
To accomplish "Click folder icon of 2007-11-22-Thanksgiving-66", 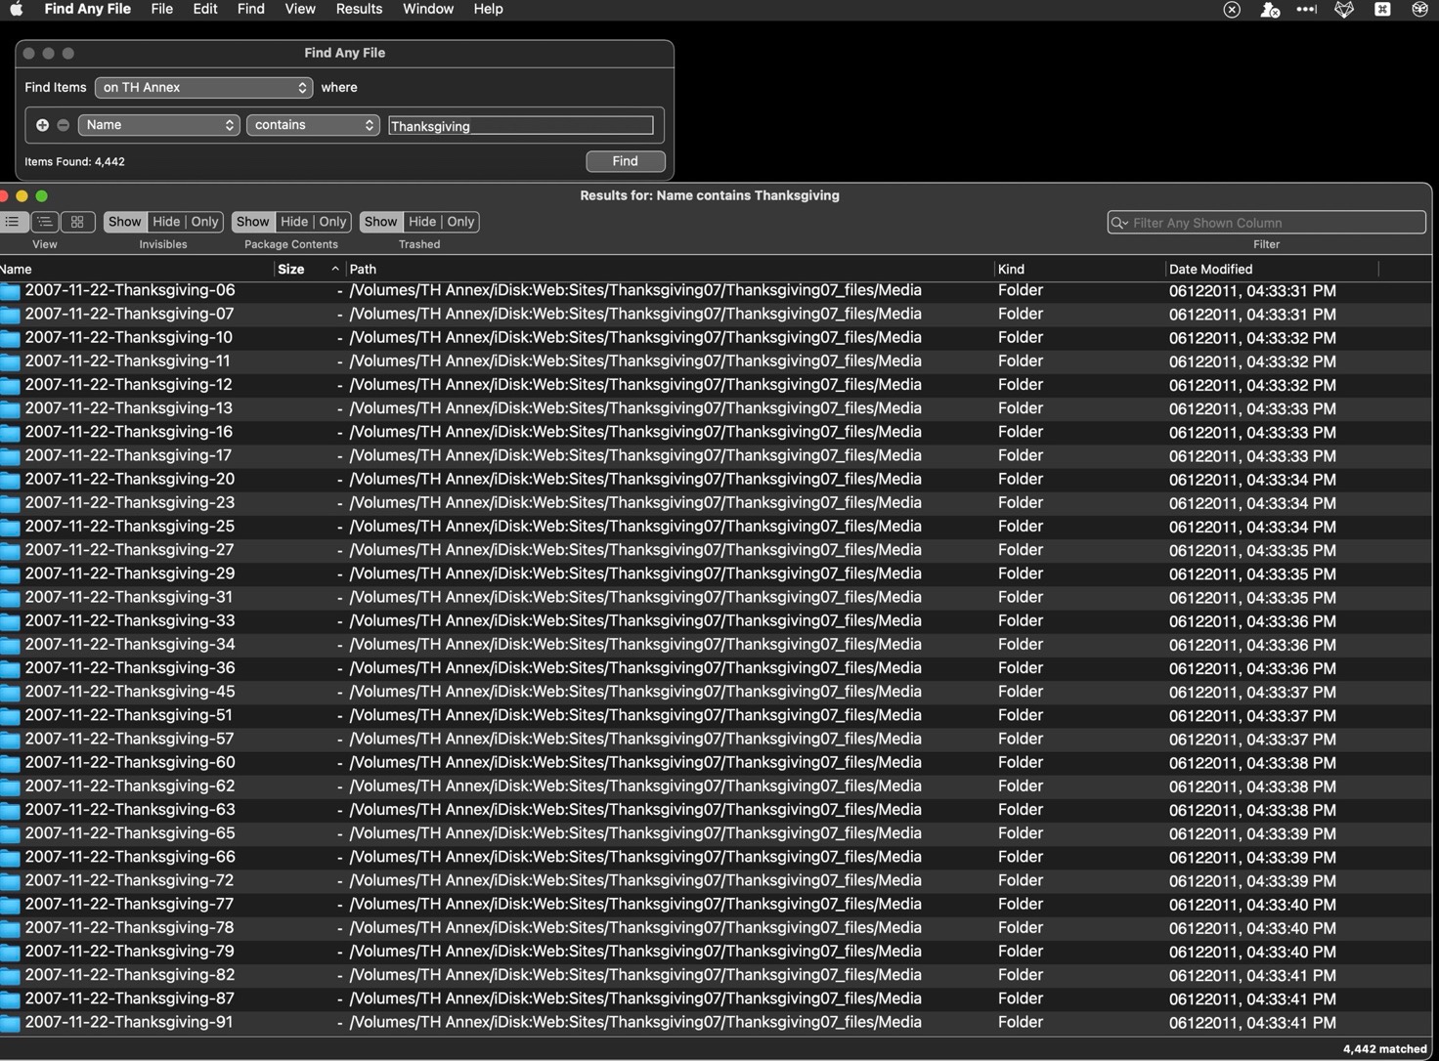I will pyautogui.click(x=10, y=858).
